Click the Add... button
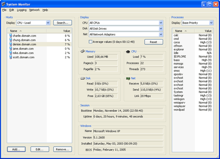This screenshot has height=159, width=220. (x=16, y=149)
